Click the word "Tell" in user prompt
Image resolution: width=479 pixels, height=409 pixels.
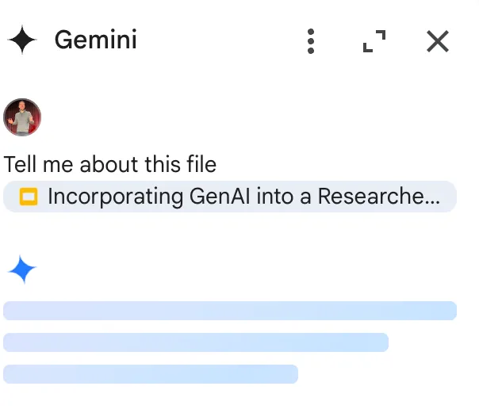18,165
